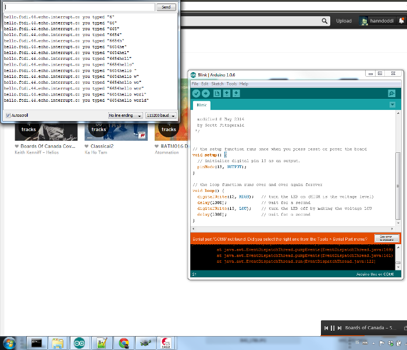Open the Classical2 playlist title
This screenshot has width=407, height=350.
click(102, 146)
